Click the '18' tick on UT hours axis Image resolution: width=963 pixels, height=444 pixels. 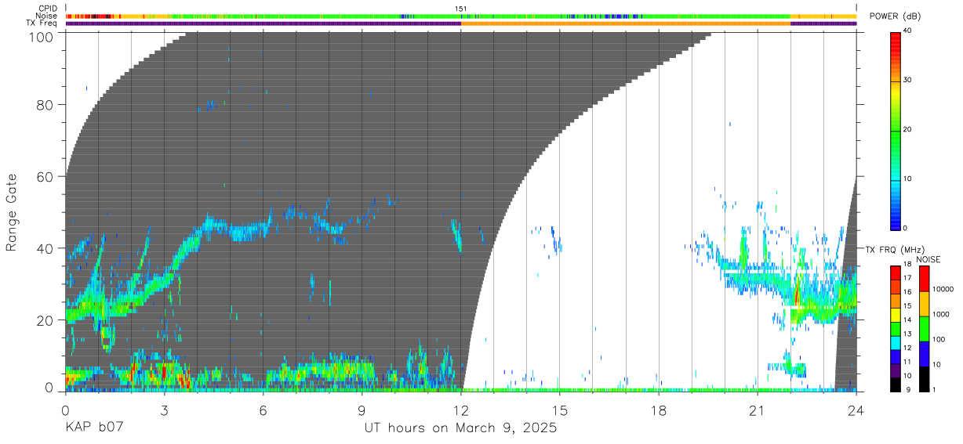click(659, 410)
